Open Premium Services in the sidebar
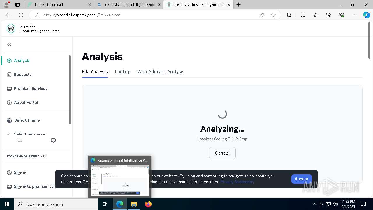This screenshot has height=210, width=373. pyautogui.click(x=31, y=88)
